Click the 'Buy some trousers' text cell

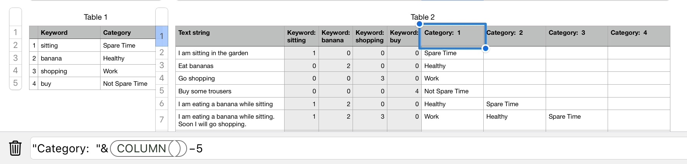tap(230, 91)
